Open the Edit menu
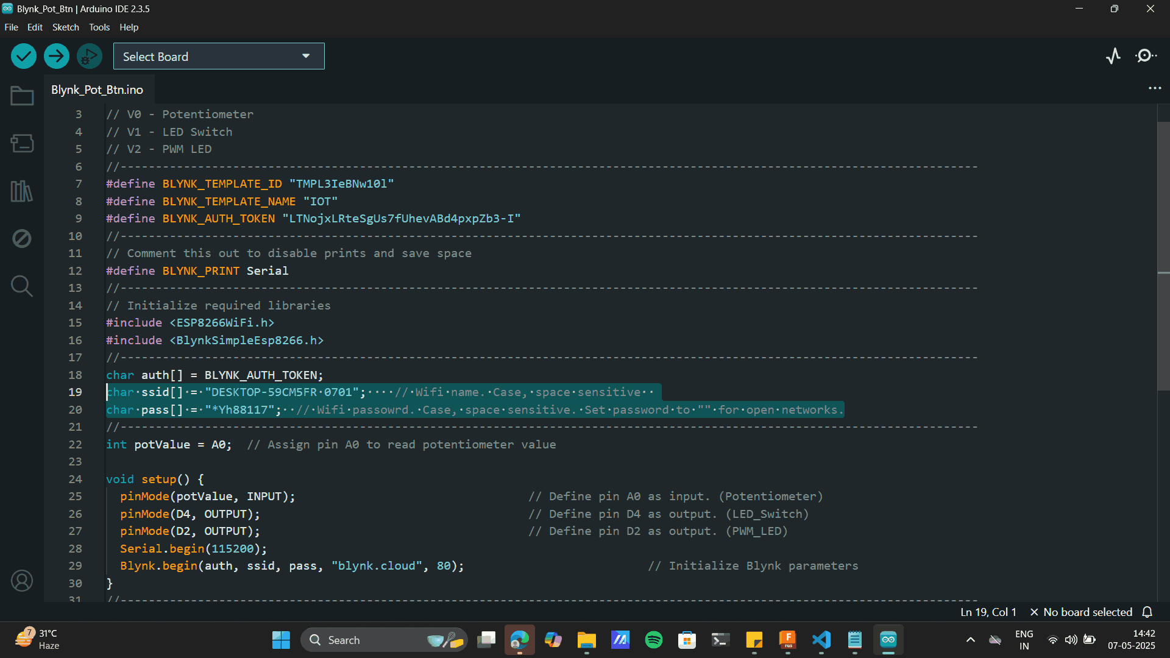Screen dimensions: 1170x658 pyautogui.click(x=35, y=27)
